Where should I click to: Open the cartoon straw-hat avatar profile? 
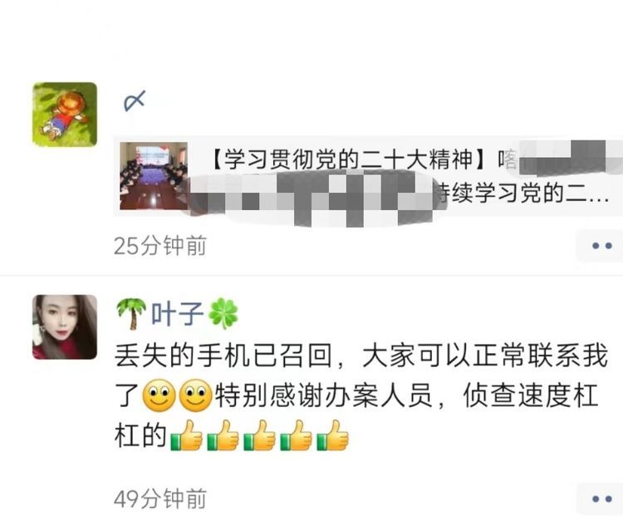65,115
